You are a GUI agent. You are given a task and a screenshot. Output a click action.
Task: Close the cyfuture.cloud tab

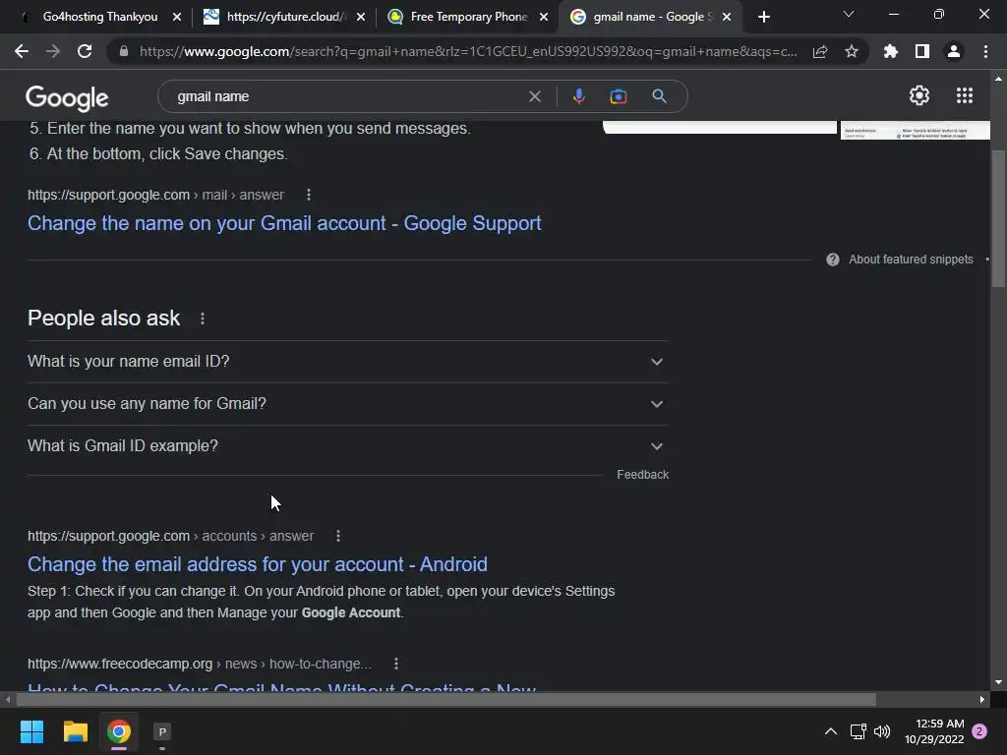coord(360,17)
